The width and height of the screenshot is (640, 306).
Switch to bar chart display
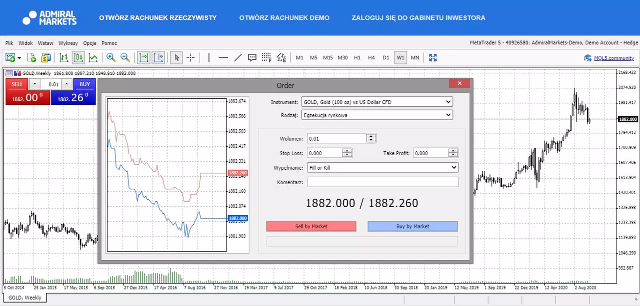point(63,57)
